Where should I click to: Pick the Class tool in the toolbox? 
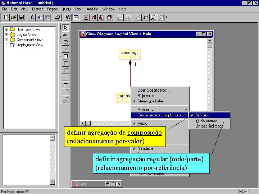click(x=66, y=56)
